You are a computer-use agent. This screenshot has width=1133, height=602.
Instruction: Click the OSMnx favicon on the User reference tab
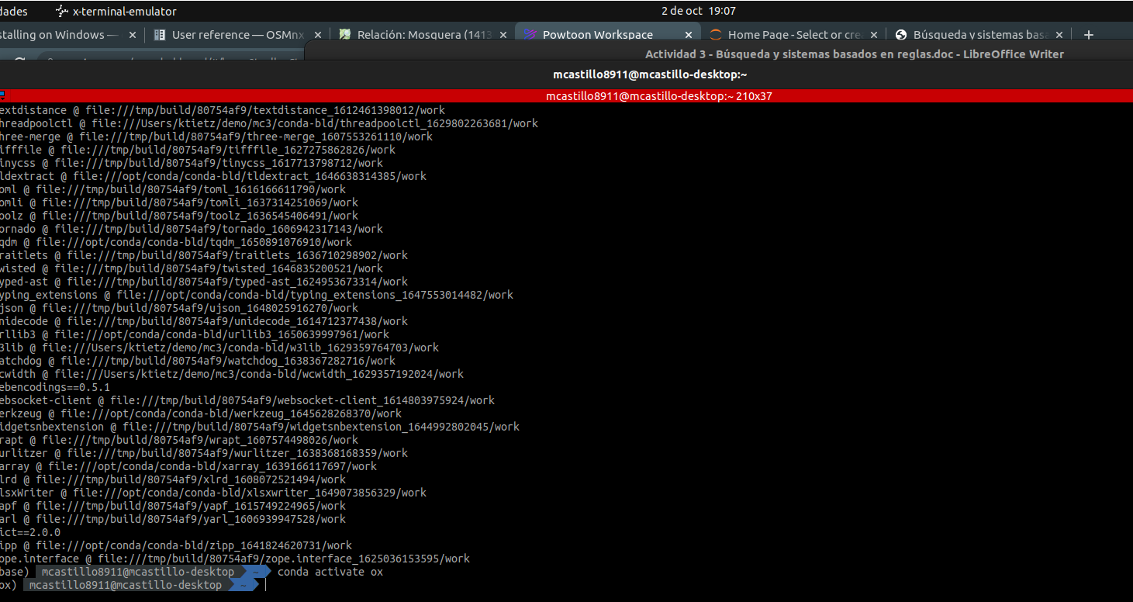pos(160,34)
